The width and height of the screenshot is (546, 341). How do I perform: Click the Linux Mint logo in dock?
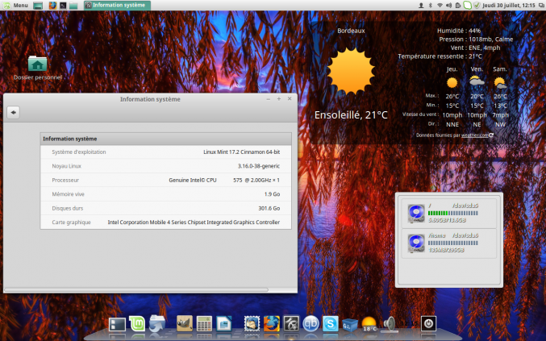(137, 324)
